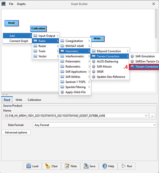Choose Add in the context menu
This screenshot has height=173, width=159.
tap(17, 36)
